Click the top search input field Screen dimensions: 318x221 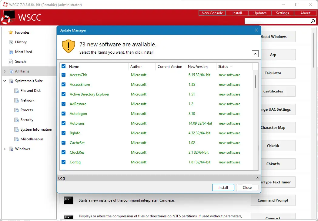277,21
